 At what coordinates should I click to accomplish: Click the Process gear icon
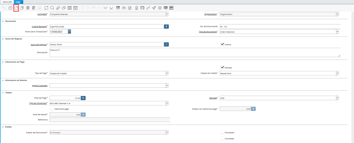[160, 8]
